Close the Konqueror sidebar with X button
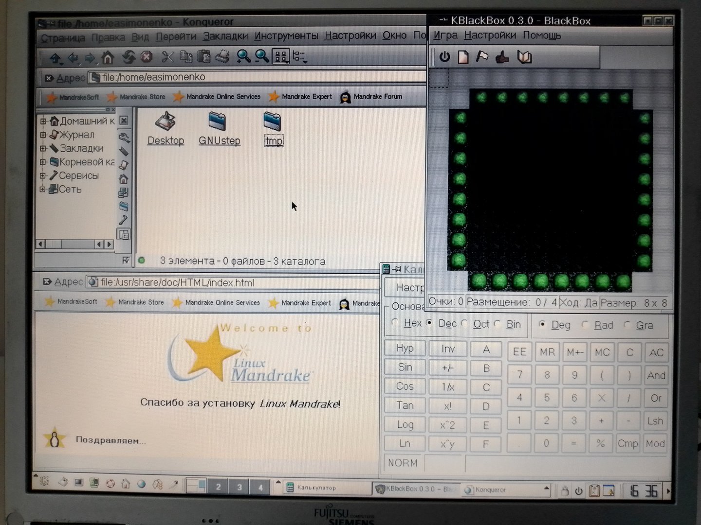Screen dimensions: 701x525 [x=124, y=121]
